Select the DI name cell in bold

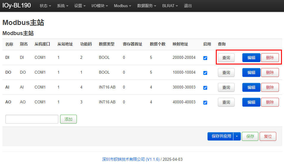7,58
